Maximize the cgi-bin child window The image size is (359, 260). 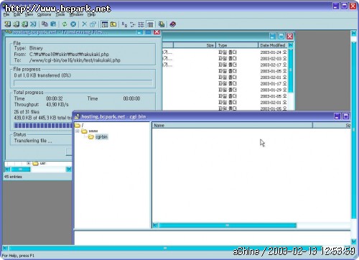(346, 116)
